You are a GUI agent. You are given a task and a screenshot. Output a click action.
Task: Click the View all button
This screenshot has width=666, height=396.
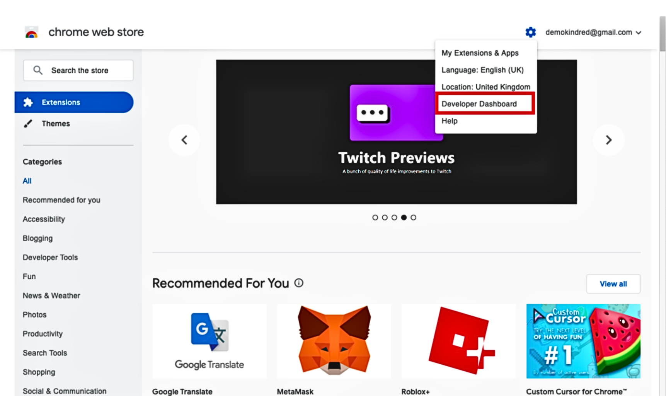[613, 284]
